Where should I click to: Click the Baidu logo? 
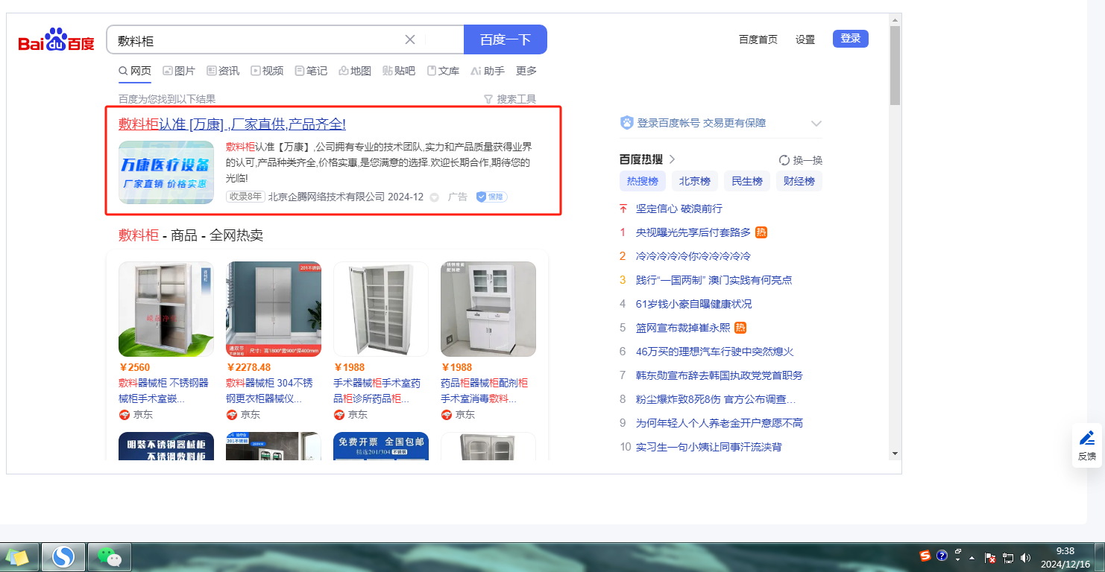click(x=57, y=39)
